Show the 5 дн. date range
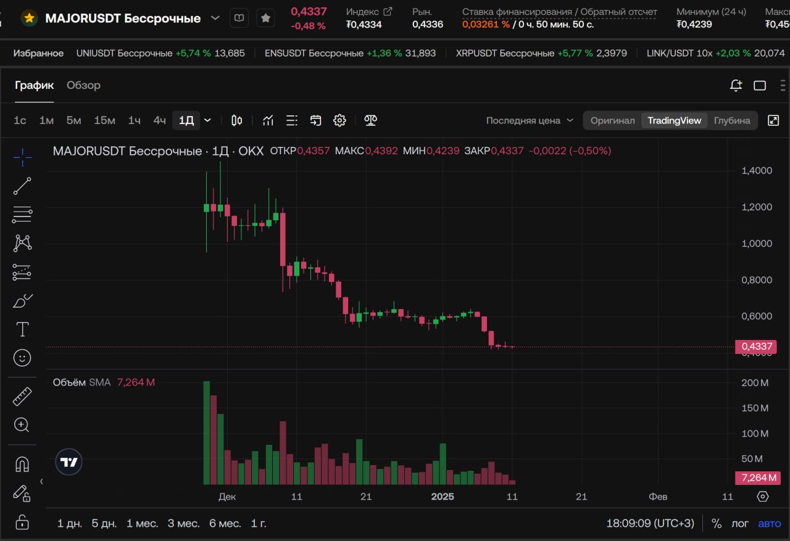The height and width of the screenshot is (541, 790). [104, 523]
